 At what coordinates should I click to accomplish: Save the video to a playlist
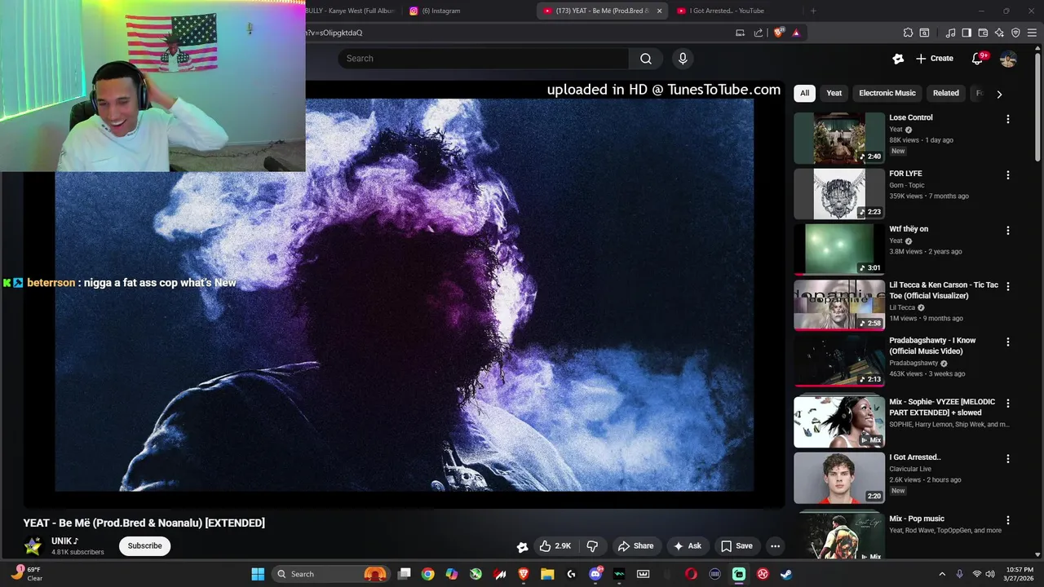pyautogui.click(x=737, y=546)
